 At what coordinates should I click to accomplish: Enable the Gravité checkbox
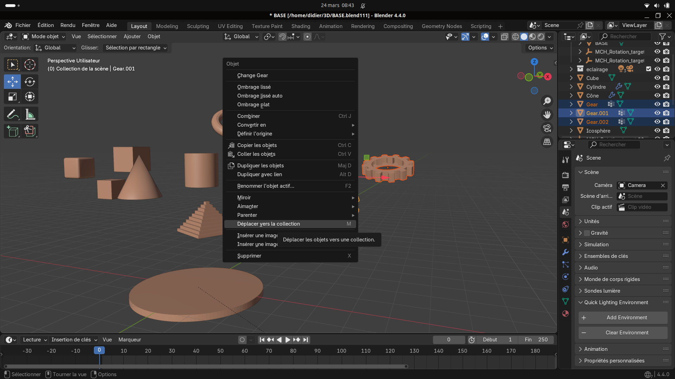[x=587, y=233]
